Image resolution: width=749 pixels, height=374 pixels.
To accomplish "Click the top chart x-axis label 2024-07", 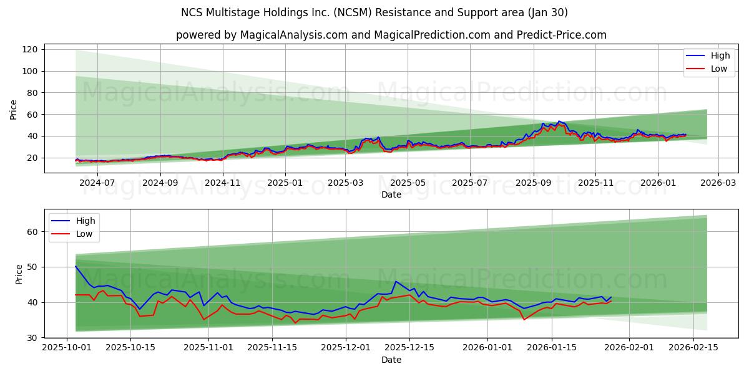I will coord(99,183).
